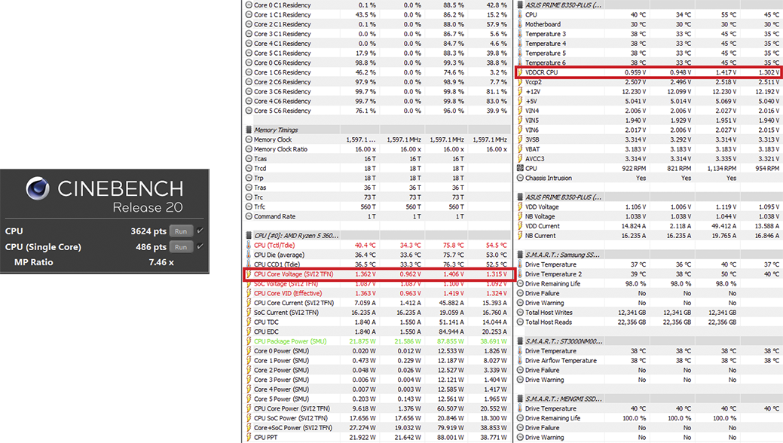Select the VDDCR CPU voltage row
Screen dimensions: 783x443
coord(649,72)
